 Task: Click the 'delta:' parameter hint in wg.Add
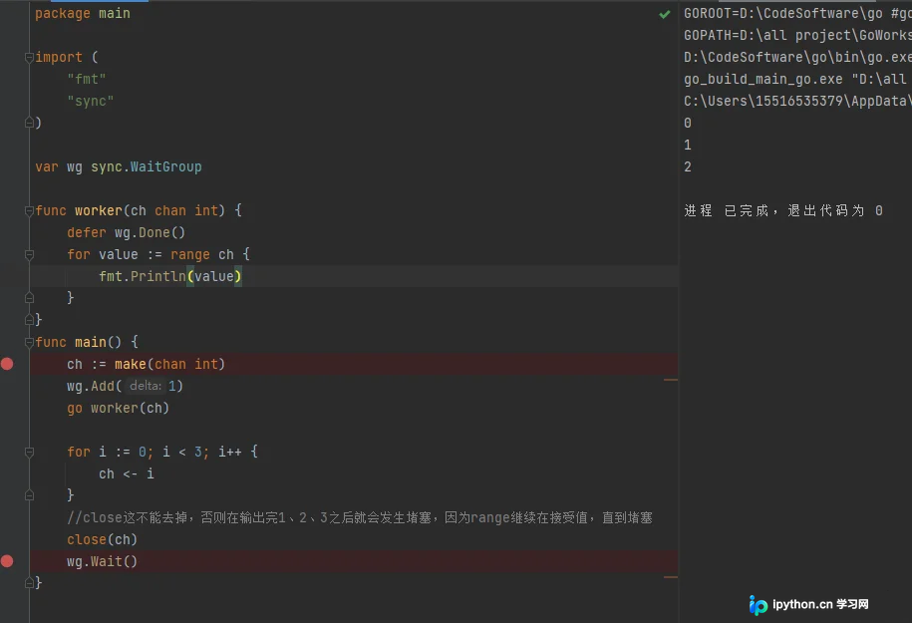[x=146, y=386]
